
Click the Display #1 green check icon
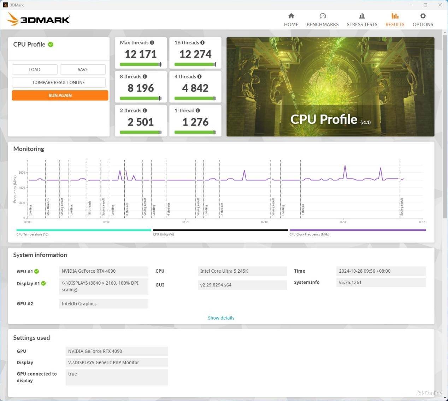click(x=43, y=283)
